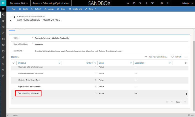Toggle the hamburger navigation menu
Screen dimensions: 195x117
(3, 9)
